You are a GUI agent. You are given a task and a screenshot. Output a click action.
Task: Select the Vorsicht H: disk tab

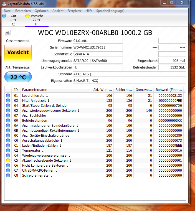37,20
